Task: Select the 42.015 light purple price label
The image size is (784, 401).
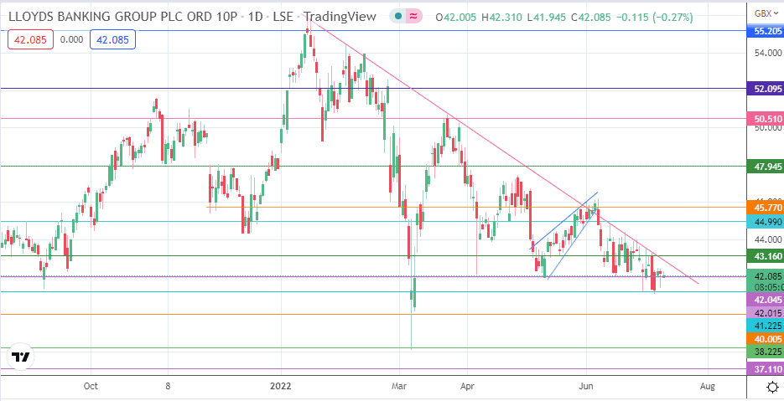Action: (765, 312)
